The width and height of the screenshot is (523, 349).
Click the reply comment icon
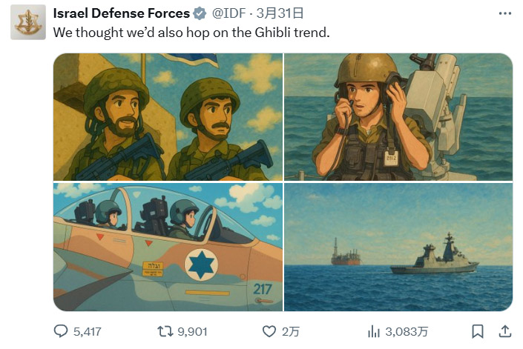(x=61, y=330)
